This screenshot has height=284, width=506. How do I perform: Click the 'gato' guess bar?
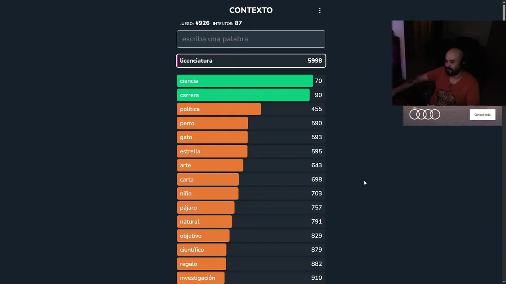tap(212, 137)
